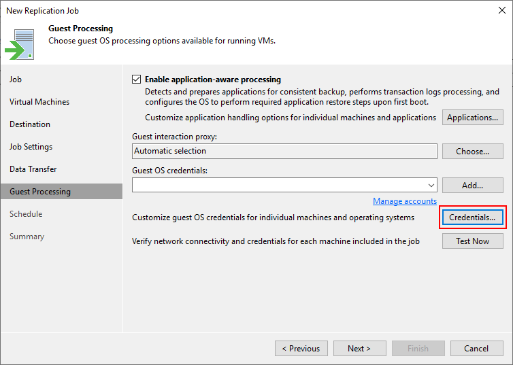Go back with the Previous button
This screenshot has height=365, width=513.
301,348
